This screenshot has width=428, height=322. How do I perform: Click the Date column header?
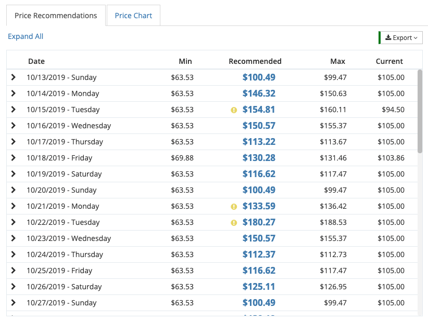(36, 61)
